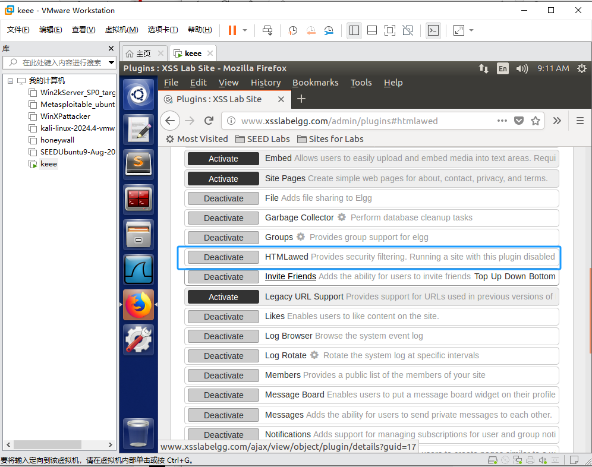The width and height of the screenshot is (592, 467).
Task: Select kali-linux-2024.4 VM in library
Action: [x=77, y=128]
